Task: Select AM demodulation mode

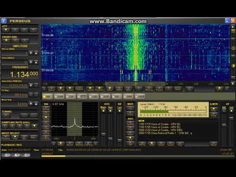Action: point(48,96)
